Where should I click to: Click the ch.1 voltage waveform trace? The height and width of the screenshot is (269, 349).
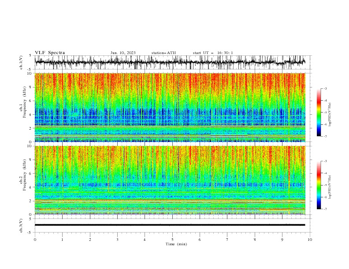pos(170,62)
